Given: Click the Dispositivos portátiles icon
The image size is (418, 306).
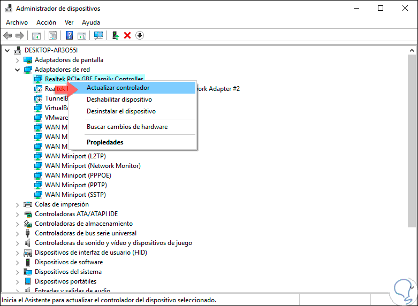Looking at the screenshot, I should point(27,281).
